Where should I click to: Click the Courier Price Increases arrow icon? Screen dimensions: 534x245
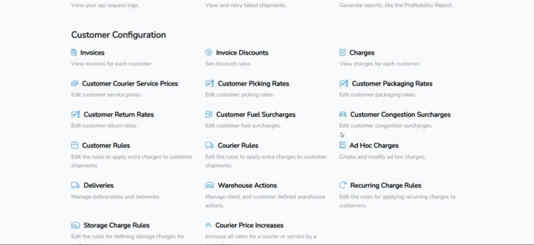click(209, 225)
